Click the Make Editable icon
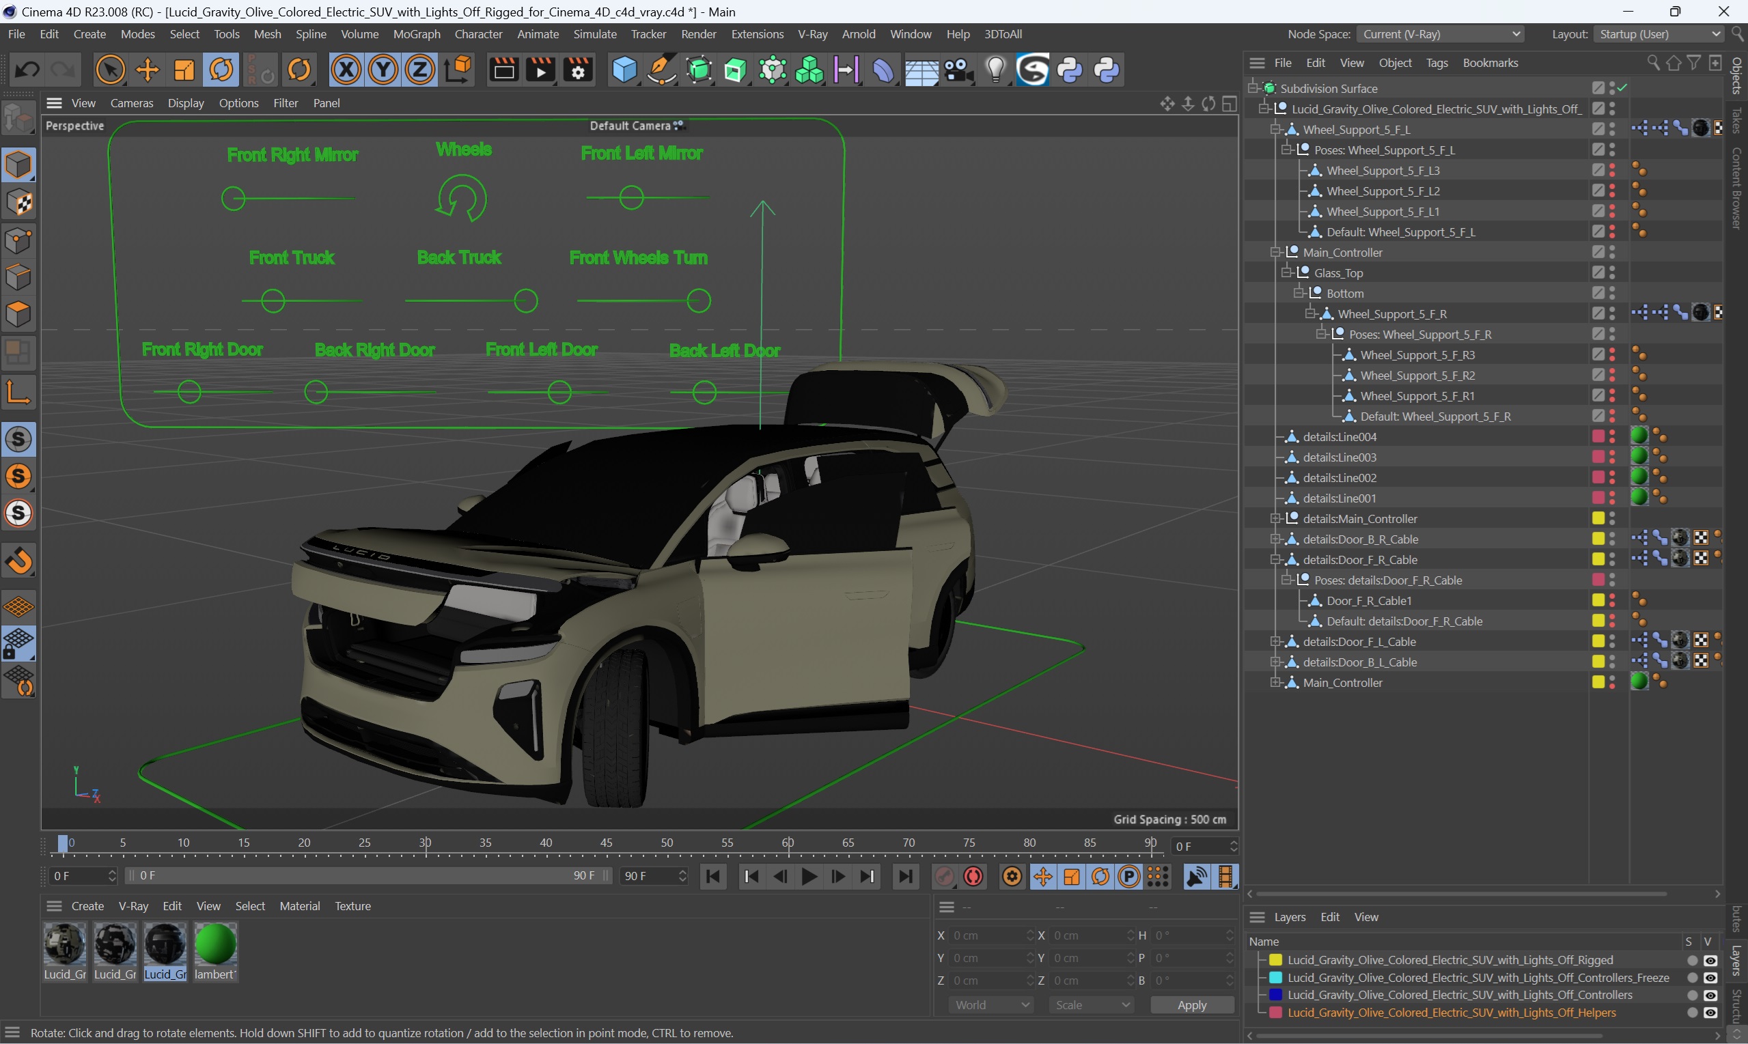 click(x=18, y=117)
